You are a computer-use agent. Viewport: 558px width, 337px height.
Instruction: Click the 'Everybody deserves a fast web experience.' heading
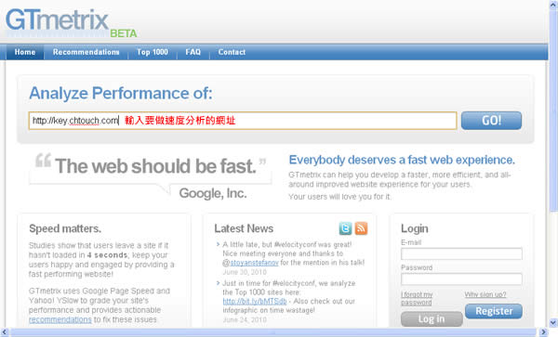(402, 161)
